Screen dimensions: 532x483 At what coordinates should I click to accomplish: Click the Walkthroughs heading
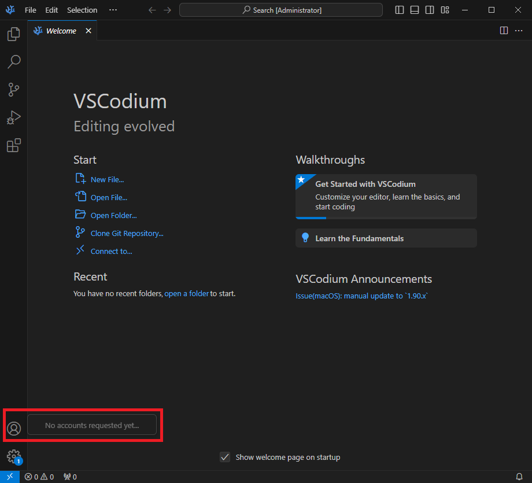[x=330, y=160]
